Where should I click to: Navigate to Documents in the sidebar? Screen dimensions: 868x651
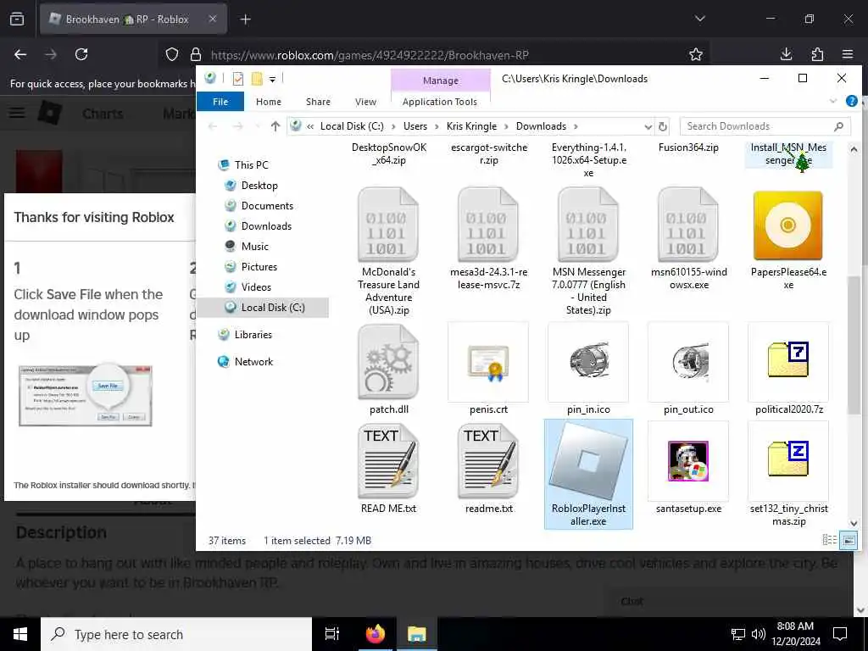pos(267,206)
